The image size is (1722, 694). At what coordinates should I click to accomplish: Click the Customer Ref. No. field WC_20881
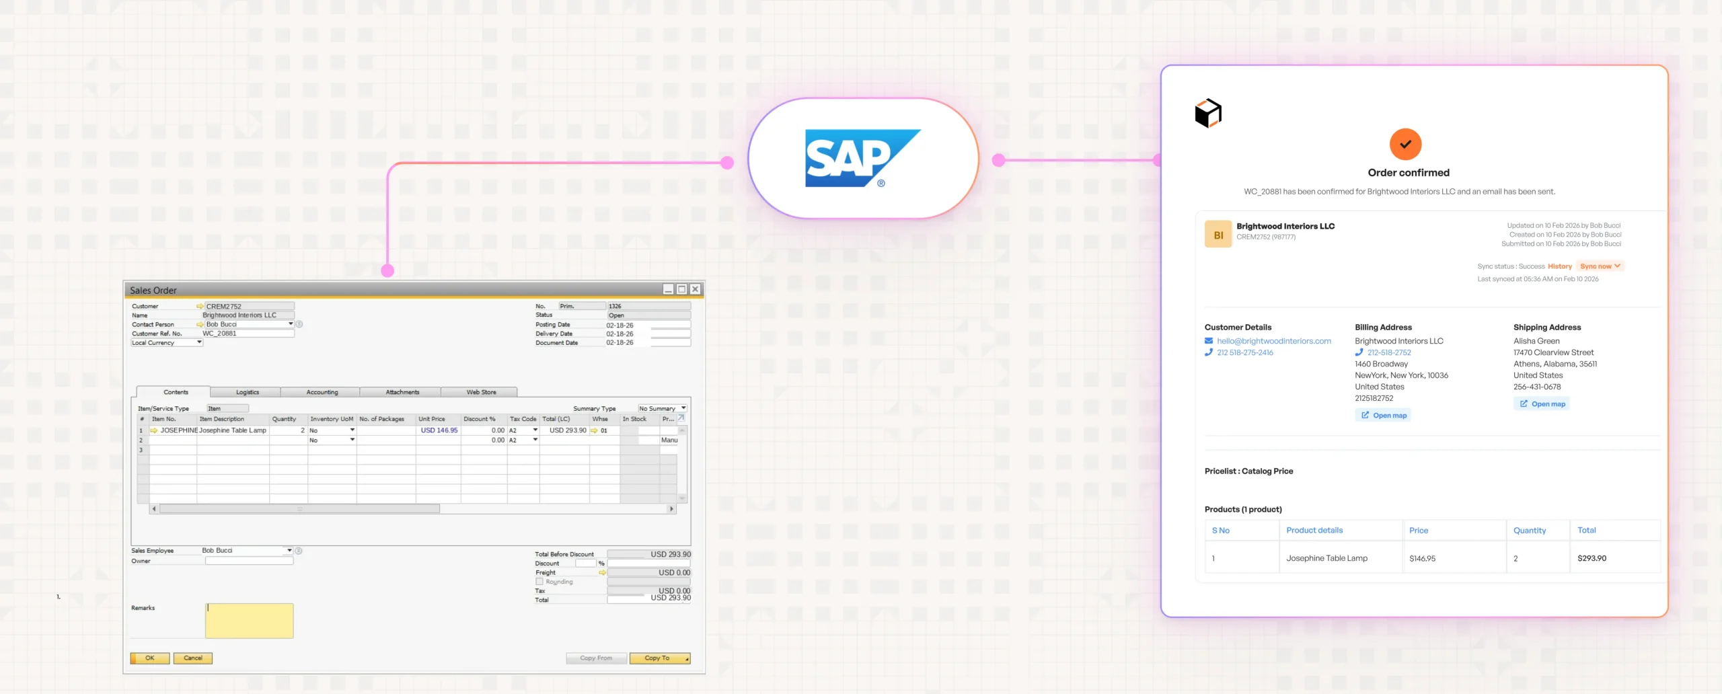coord(248,334)
